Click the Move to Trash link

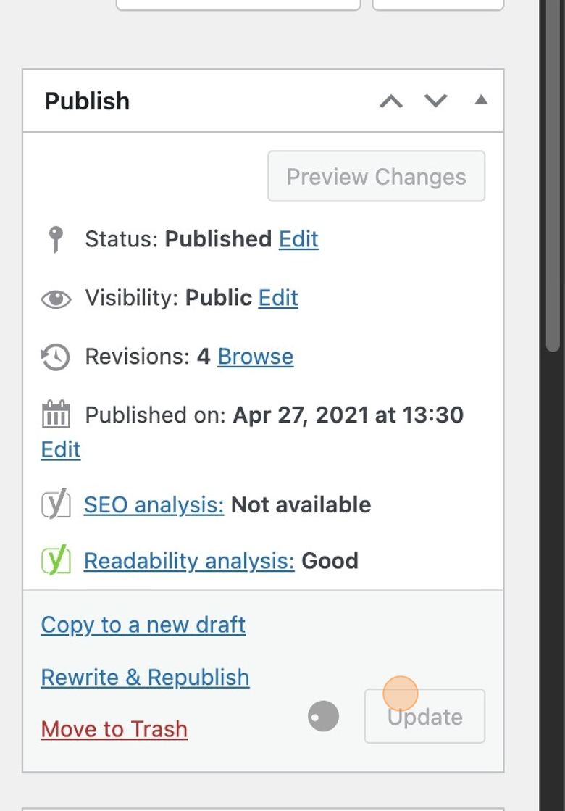pyautogui.click(x=114, y=729)
